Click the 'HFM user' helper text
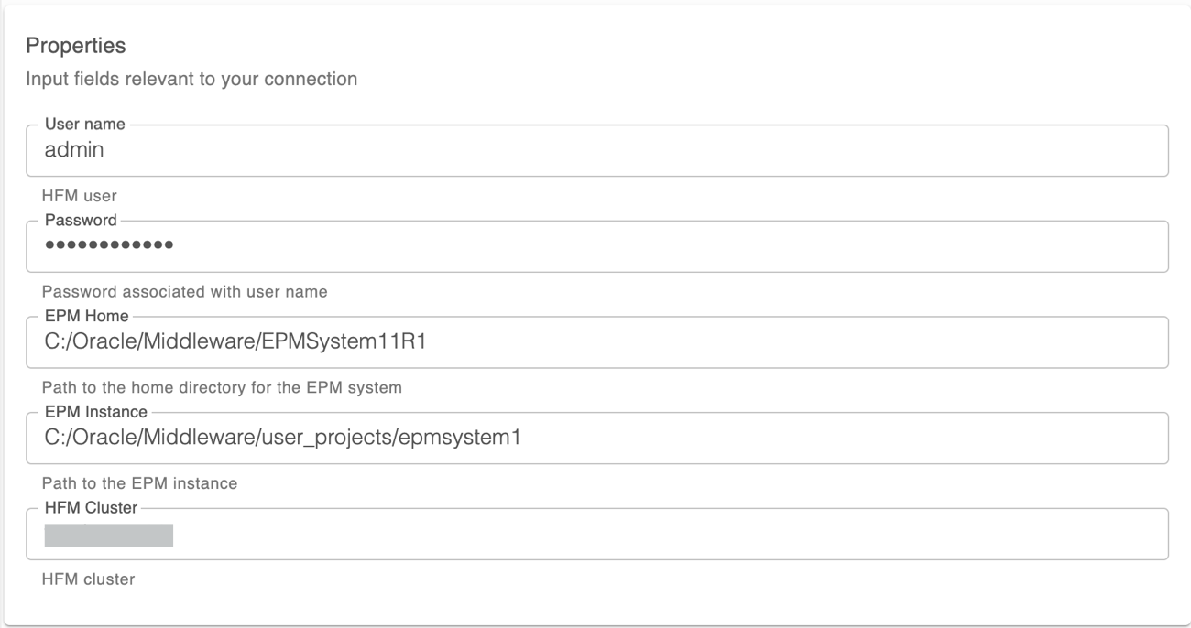1191x628 pixels. click(81, 196)
